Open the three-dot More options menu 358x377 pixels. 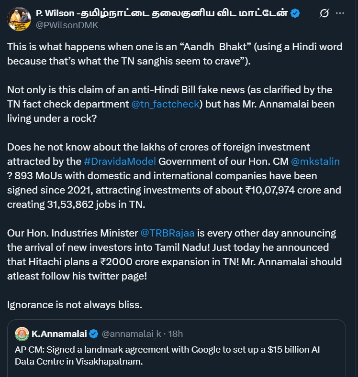(340, 13)
